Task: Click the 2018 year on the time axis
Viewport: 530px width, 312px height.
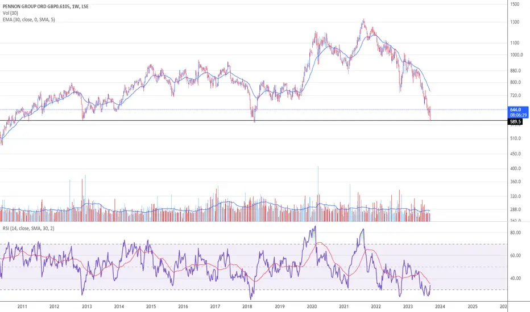Action: 247,306
